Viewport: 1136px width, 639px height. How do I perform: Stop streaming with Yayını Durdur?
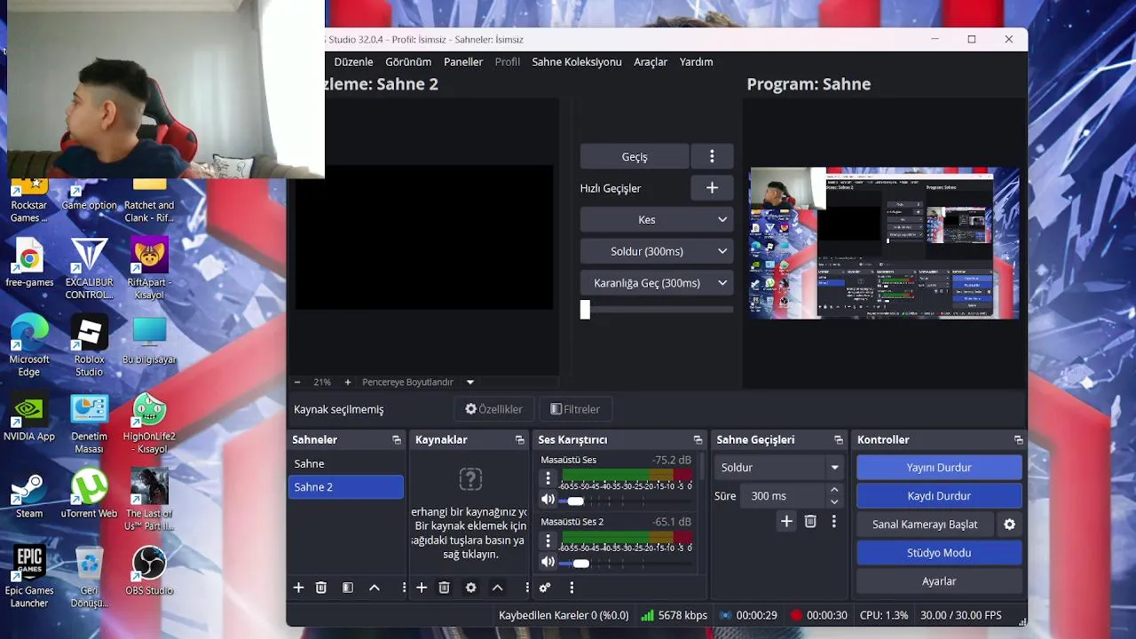click(x=939, y=468)
